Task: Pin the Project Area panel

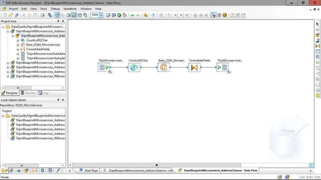Action: point(58,21)
